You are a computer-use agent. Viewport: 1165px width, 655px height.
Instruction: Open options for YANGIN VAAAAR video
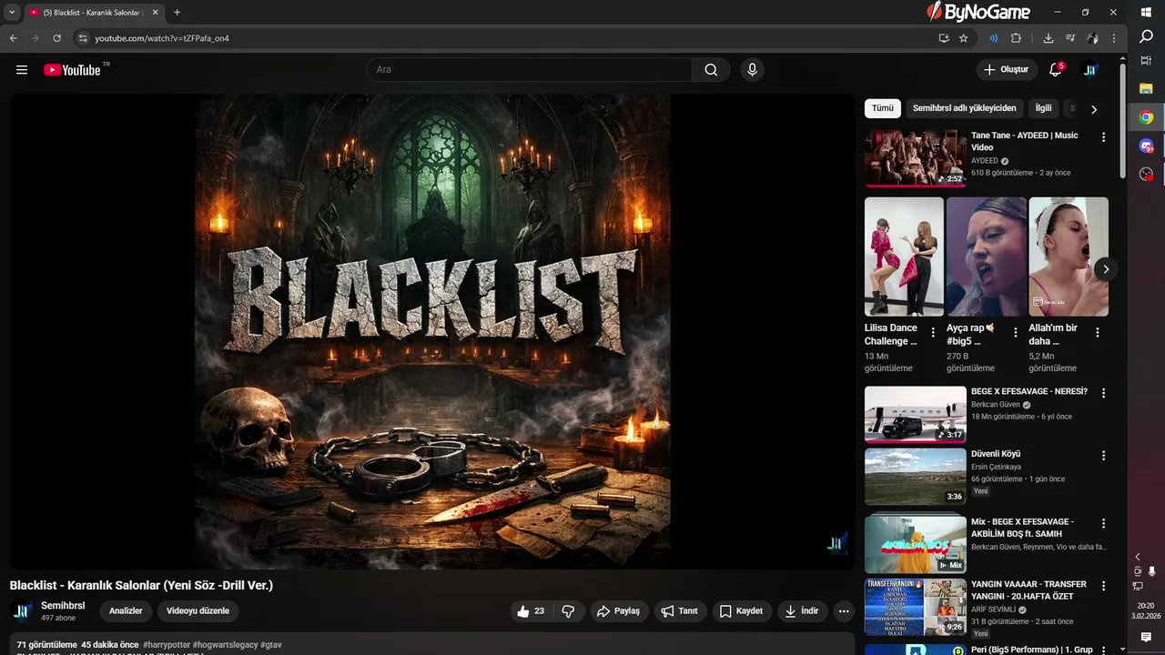point(1103,586)
